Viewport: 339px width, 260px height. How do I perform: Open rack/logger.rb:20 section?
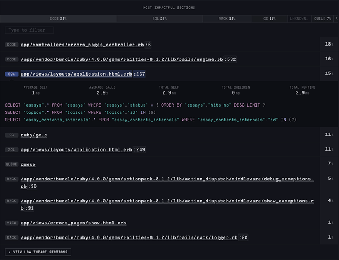[x=134, y=237]
